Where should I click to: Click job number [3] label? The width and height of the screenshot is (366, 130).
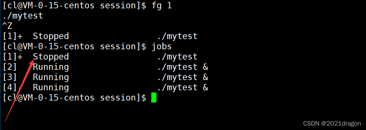pyautogui.click(x=10, y=77)
